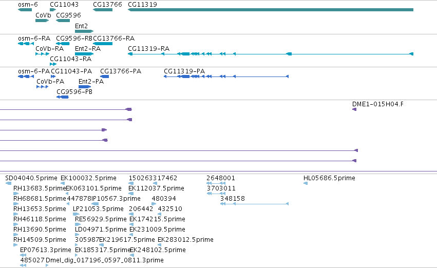Viewport: 437px width, 268px height.
Task: Select the 485027 feature label
Action: pos(32,260)
